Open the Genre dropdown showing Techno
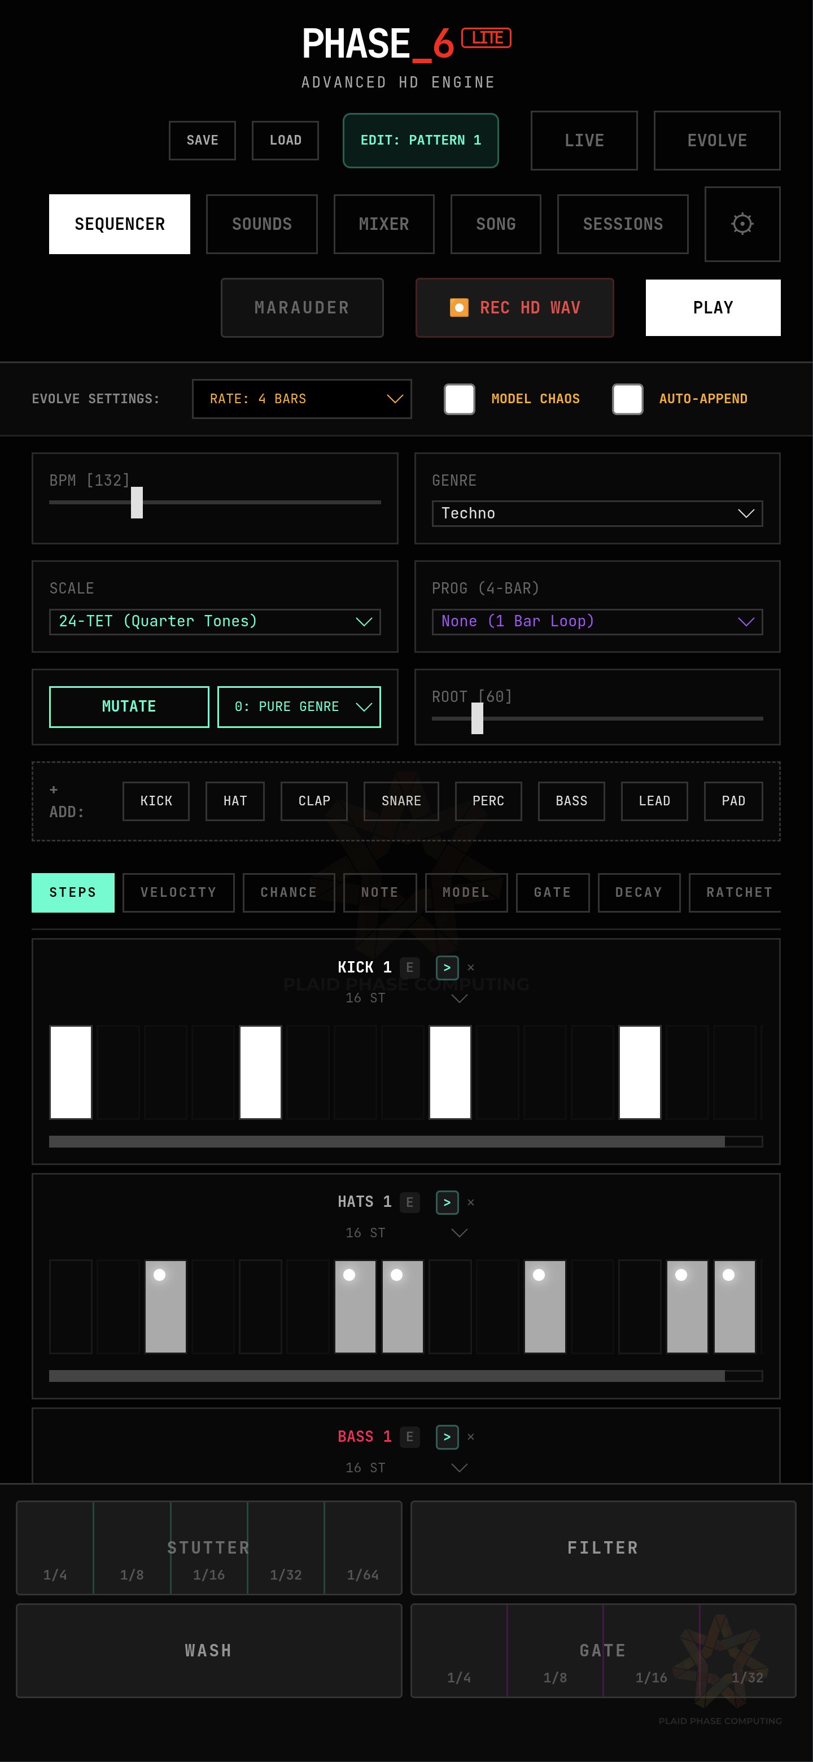 [x=597, y=513]
